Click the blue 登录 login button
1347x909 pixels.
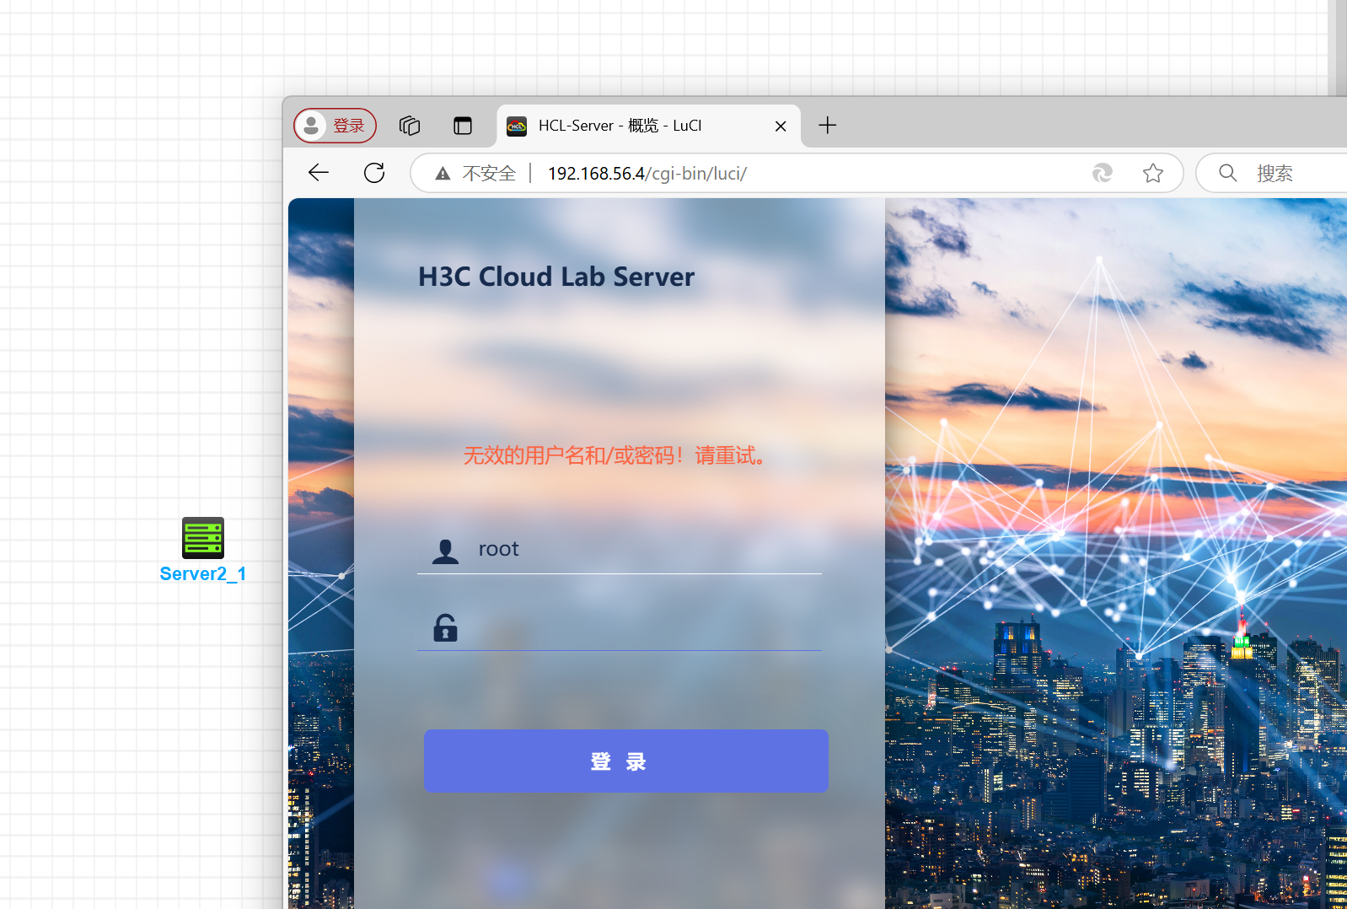coord(626,761)
